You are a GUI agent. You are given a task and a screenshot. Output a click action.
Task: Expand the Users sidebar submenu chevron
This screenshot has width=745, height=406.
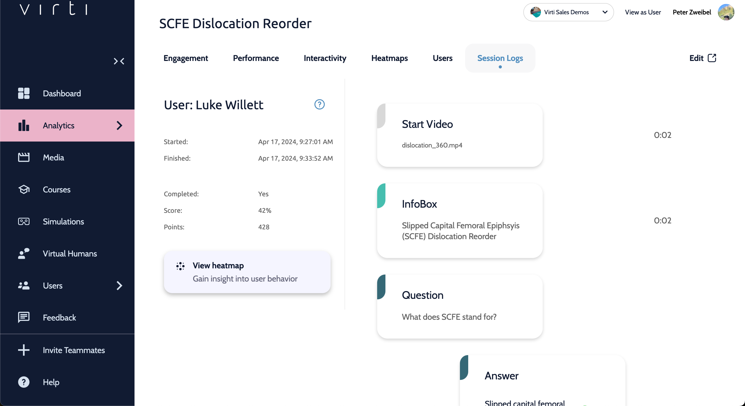point(119,285)
